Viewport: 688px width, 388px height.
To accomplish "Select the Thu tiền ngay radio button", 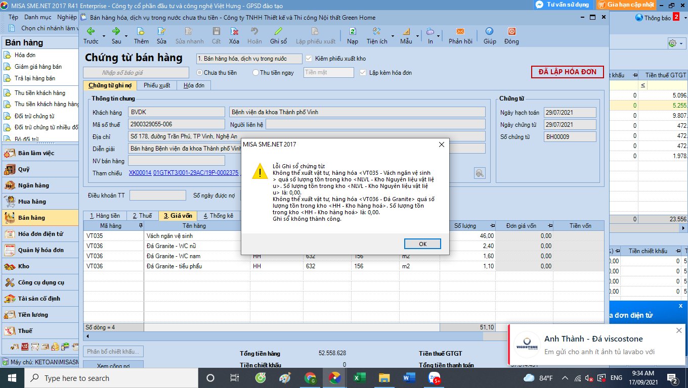I will pos(255,73).
